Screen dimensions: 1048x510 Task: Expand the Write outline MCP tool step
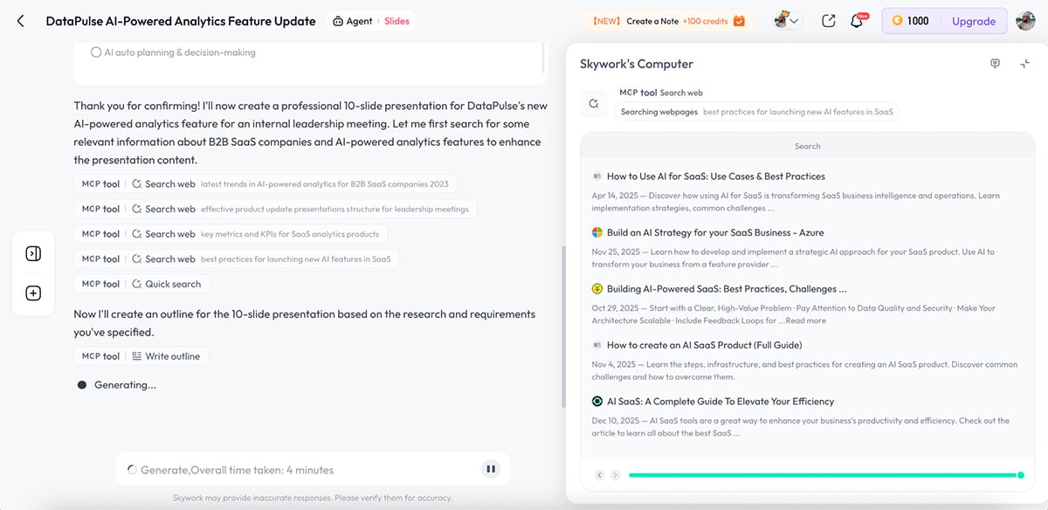(141, 356)
